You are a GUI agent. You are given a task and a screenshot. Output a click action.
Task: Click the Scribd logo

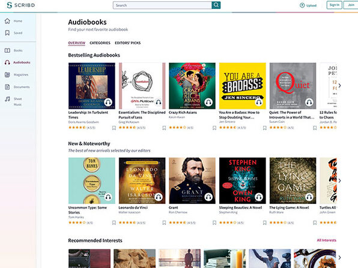click(21, 5)
